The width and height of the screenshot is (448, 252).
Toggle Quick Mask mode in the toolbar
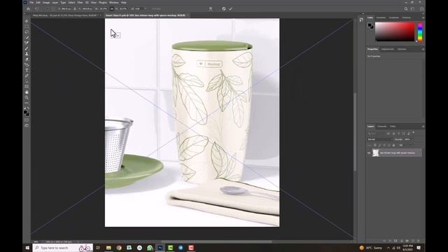[x=27, y=120]
